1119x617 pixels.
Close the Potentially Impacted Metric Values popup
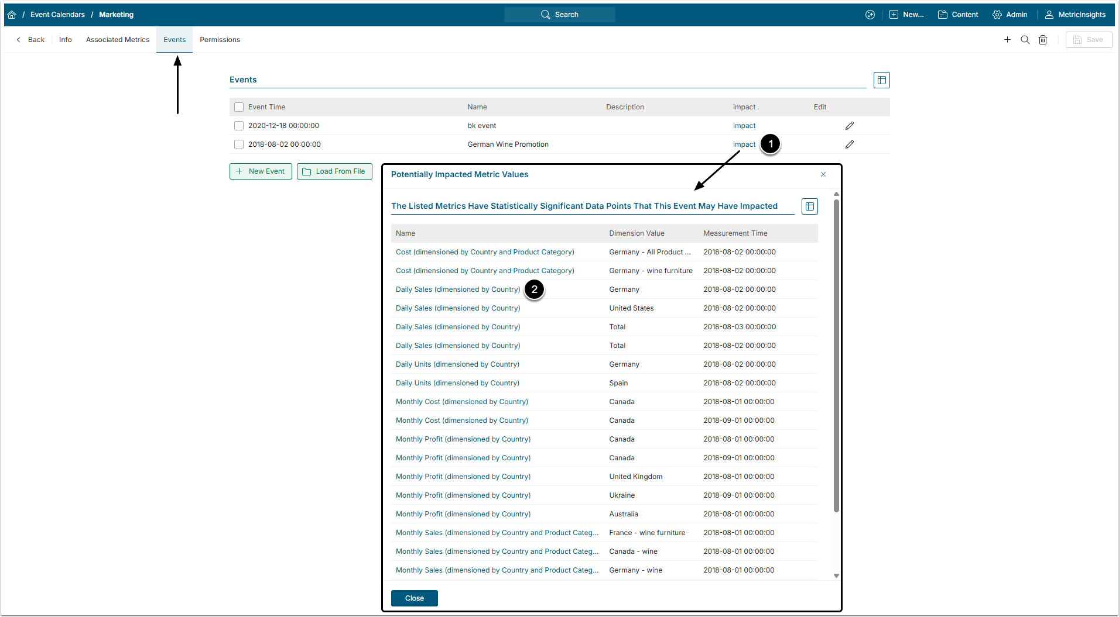[823, 174]
